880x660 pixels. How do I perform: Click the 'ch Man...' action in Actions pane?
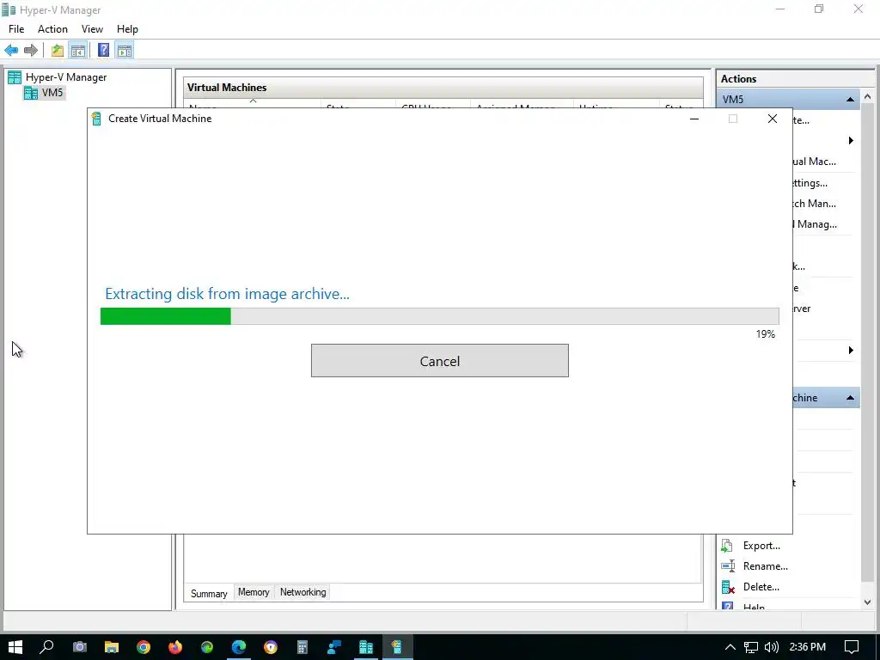pos(815,204)
